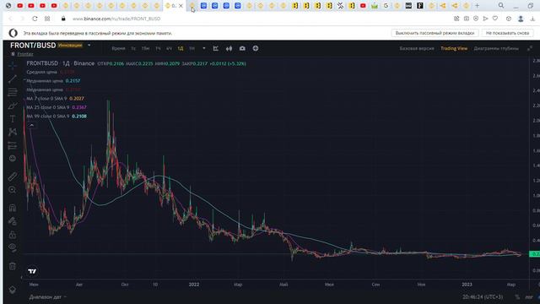This screenshot has width=540, height=304.
Task: Click the TradingView logo on chart
Action: [32, 271]
